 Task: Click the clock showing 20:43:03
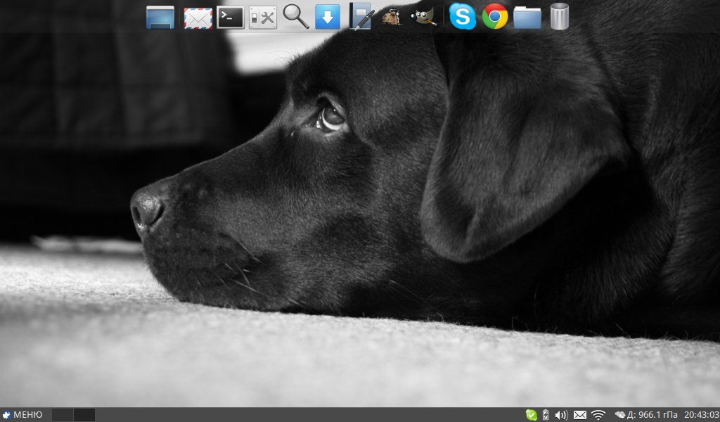(702, 415)
